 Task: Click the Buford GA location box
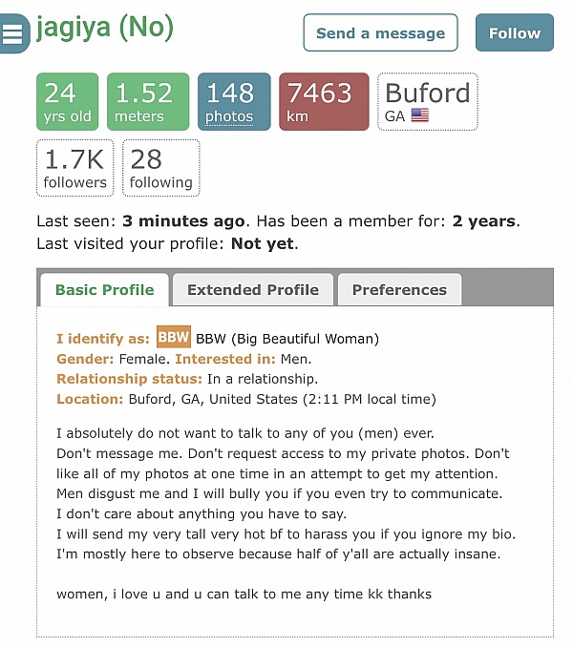click(428, 102)
